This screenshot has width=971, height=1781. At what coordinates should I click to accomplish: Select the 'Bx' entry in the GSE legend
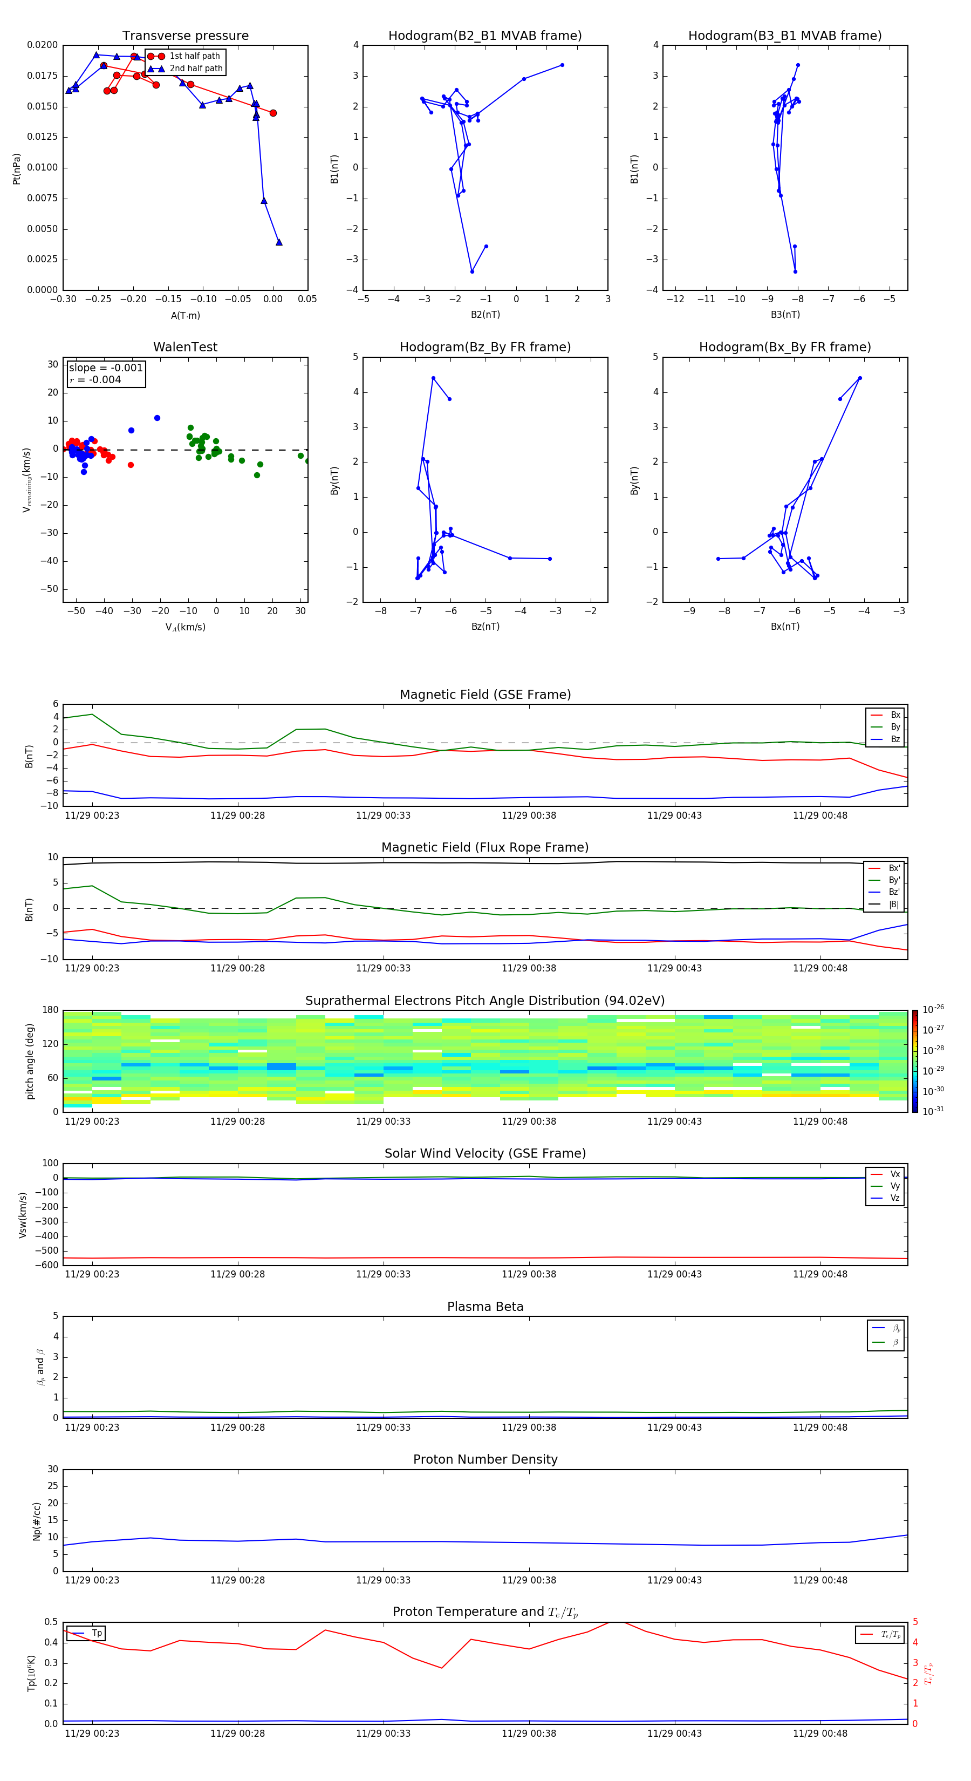point(885,715)
